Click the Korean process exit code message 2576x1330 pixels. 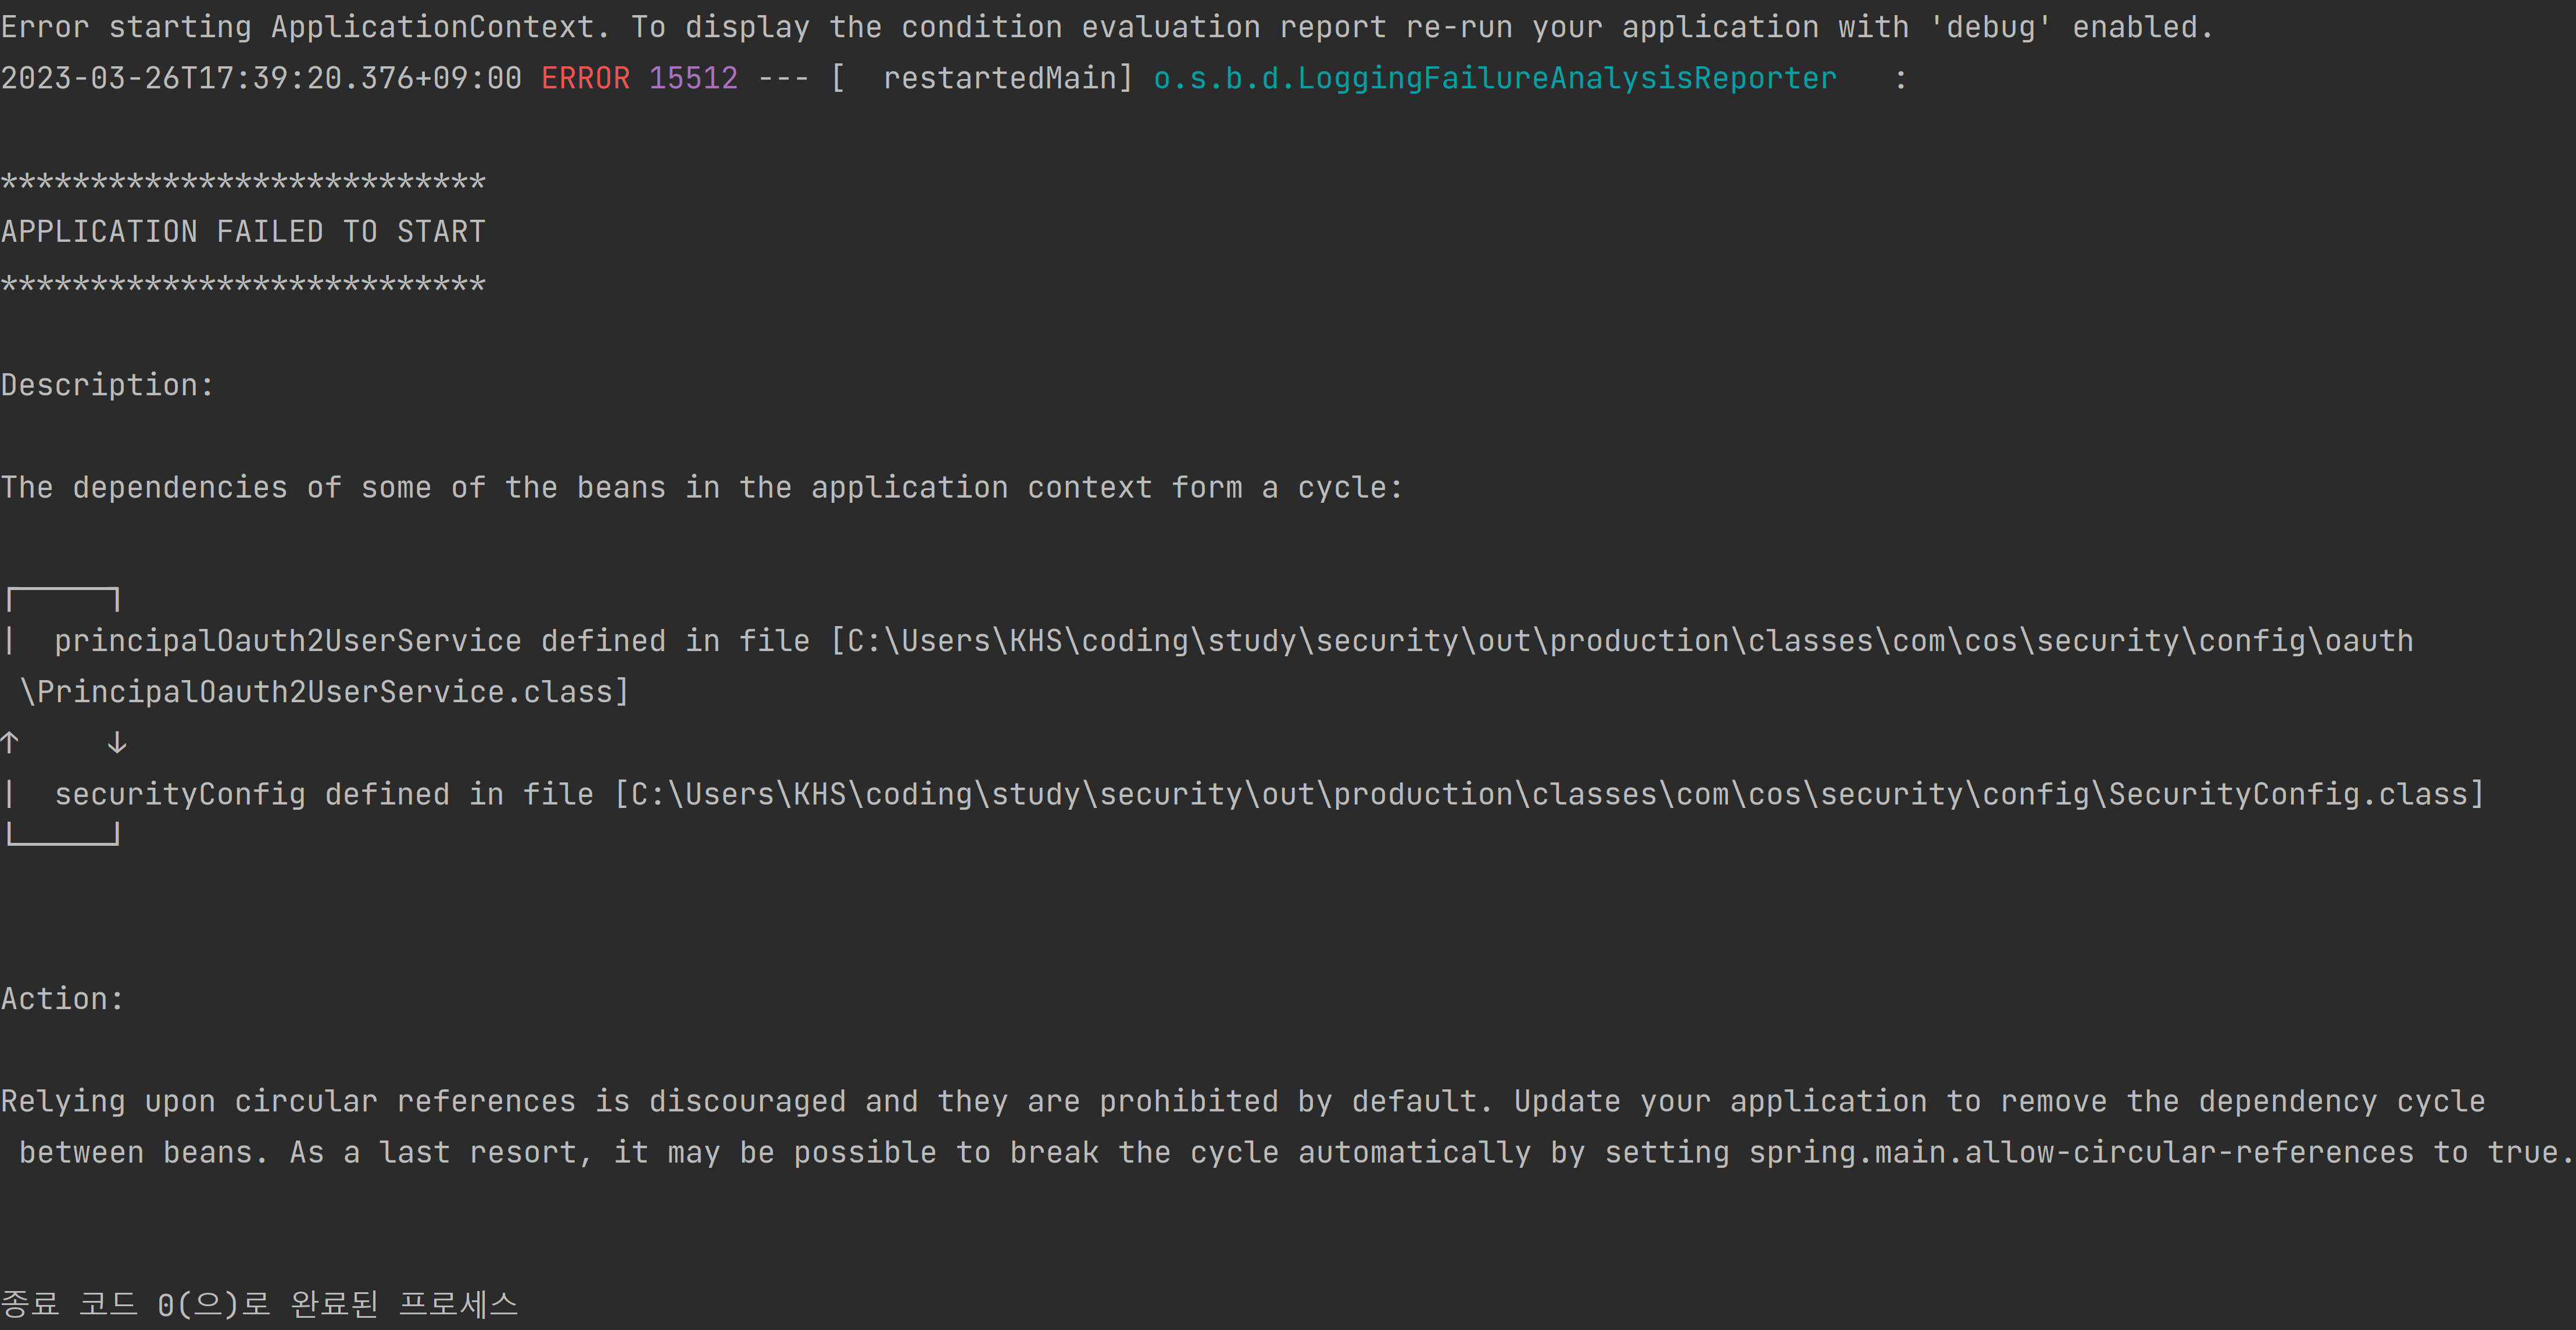259,1304
